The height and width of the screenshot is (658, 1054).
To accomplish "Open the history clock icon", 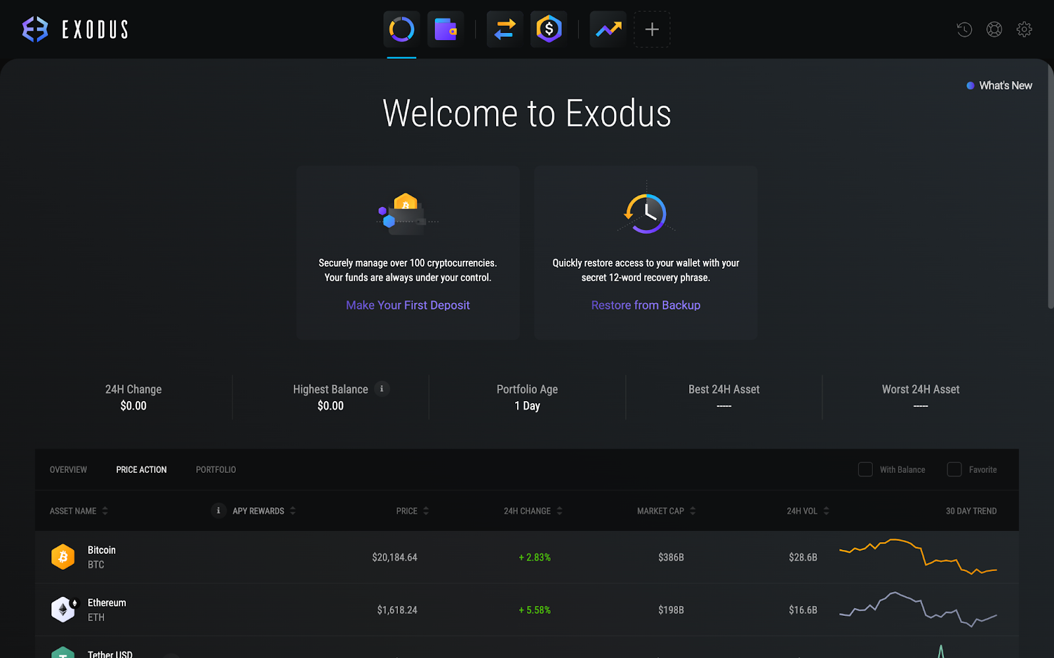I will click(x=964, y=30).
